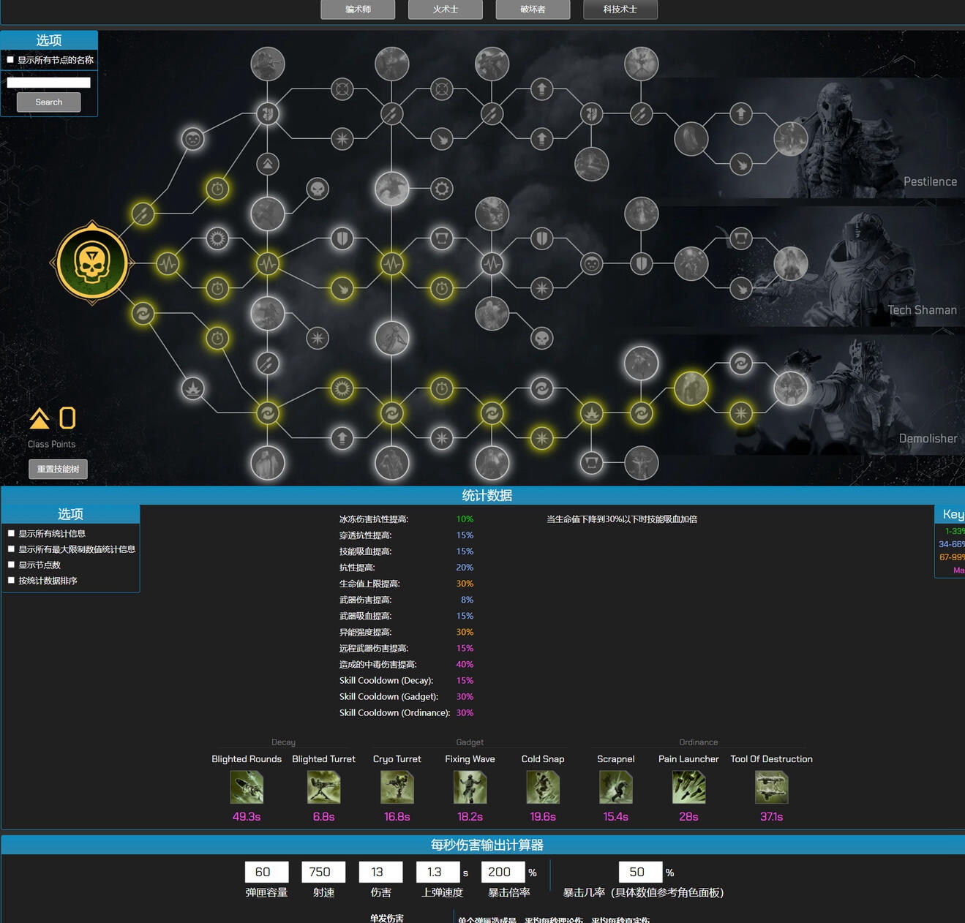Click the Pain Launcher skill icon
Screen dimensions: 965x923
point(688,788)
